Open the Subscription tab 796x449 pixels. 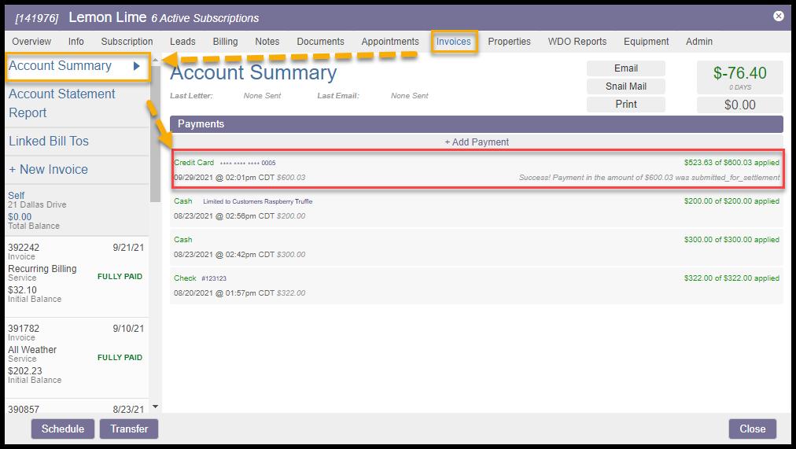127,42
